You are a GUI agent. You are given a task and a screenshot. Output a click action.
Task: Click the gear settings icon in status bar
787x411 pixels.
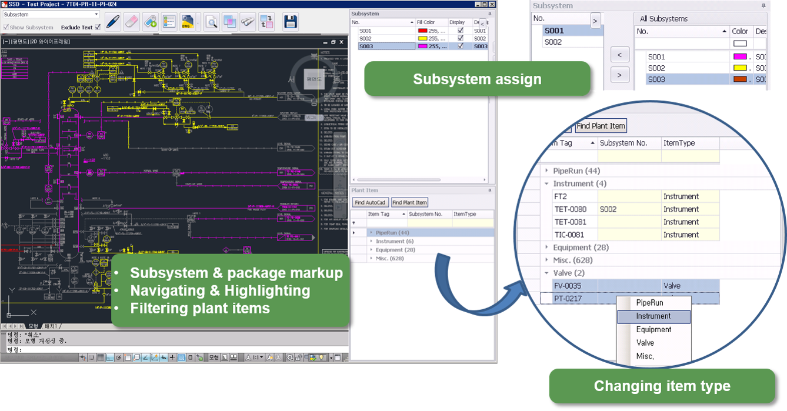[x=291, y=356]
